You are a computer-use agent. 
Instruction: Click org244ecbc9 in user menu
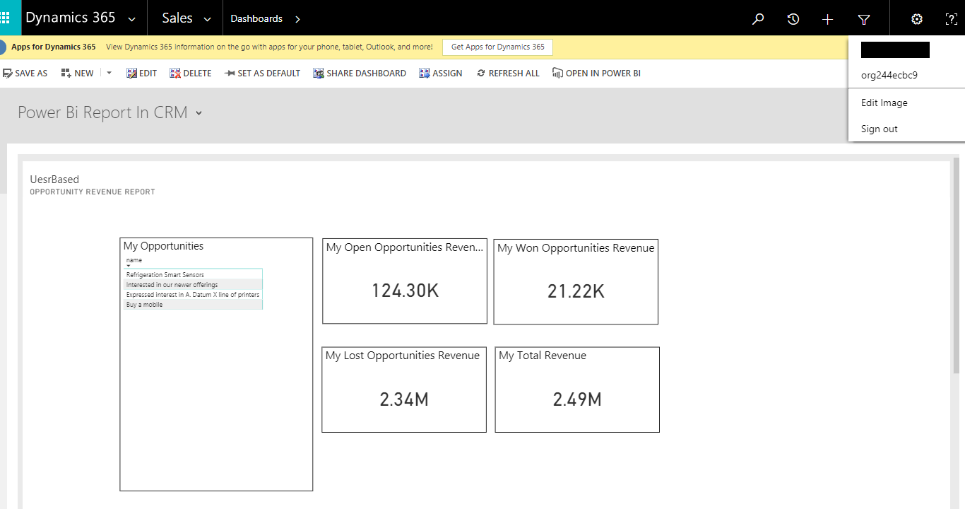click(x=889, y=75)
